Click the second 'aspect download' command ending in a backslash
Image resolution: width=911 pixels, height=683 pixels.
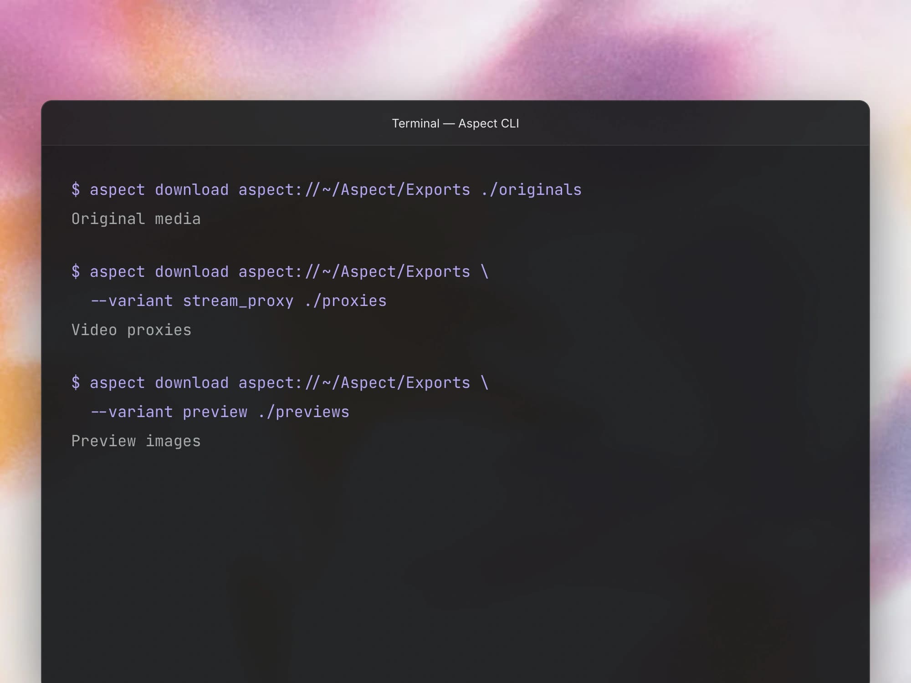point(280,272)
